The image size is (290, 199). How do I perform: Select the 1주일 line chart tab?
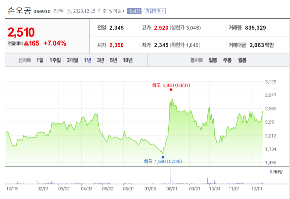tap(55, 60)
